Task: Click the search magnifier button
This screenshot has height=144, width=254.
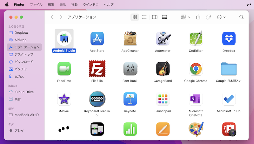Action: click(241, 17)
